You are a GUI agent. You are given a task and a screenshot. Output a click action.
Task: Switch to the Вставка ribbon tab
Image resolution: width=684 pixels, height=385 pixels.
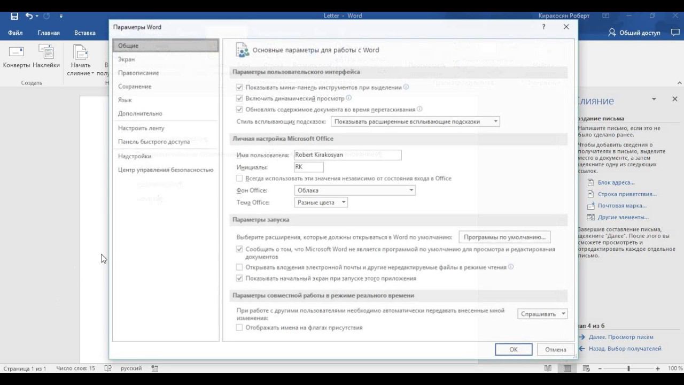click(x=85, y=33)
